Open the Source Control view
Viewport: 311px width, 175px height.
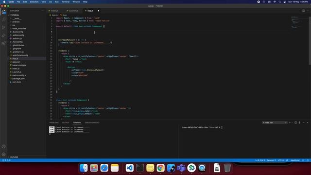click(3, 27)
